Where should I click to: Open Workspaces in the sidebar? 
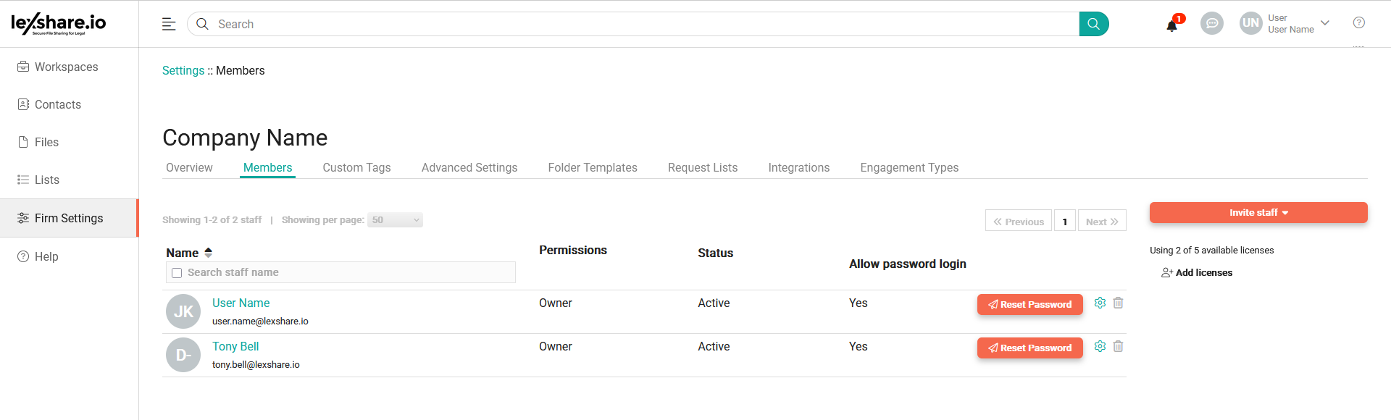66,67
